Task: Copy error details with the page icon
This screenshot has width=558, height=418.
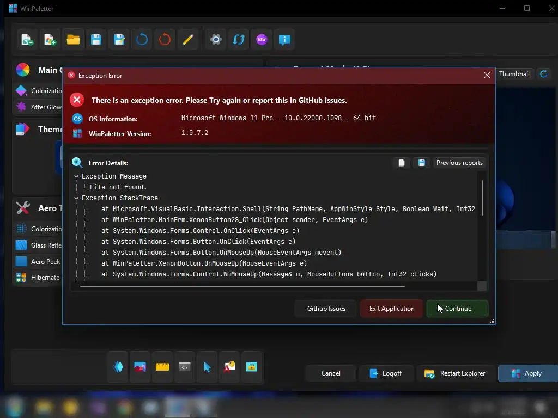Action: coord(402,163)
